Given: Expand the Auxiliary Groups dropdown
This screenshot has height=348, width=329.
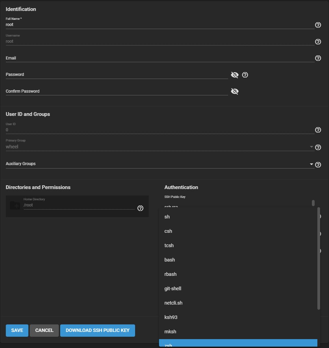Looking at the screenshot, I should (311, 164).
